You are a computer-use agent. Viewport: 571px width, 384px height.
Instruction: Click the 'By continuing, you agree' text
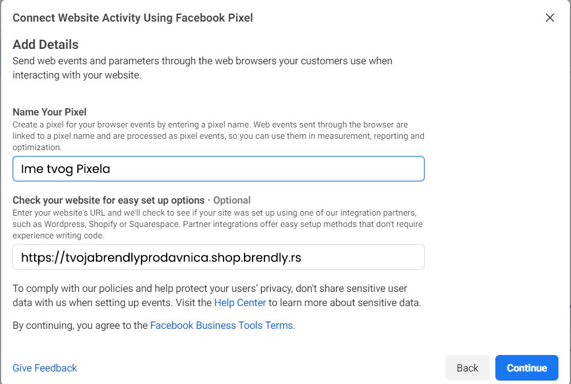[x=81, y=326]
